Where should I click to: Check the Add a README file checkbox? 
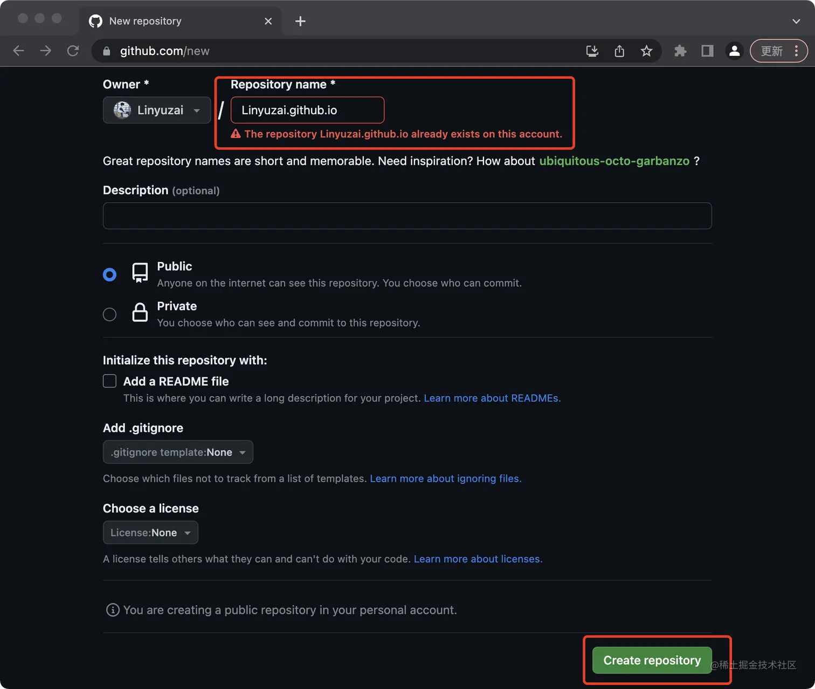109,381
